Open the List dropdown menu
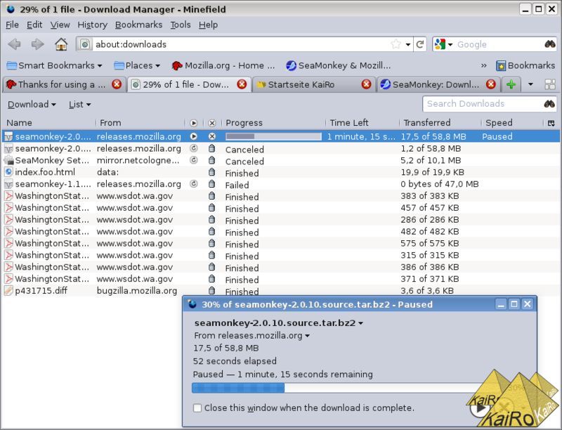Image resolution: width=562 pixels, height=430 pixels. (x=79, y=104)
